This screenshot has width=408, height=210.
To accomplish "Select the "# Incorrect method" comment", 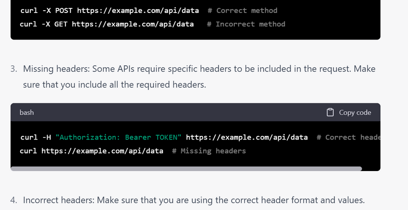I will pos(246,24).
